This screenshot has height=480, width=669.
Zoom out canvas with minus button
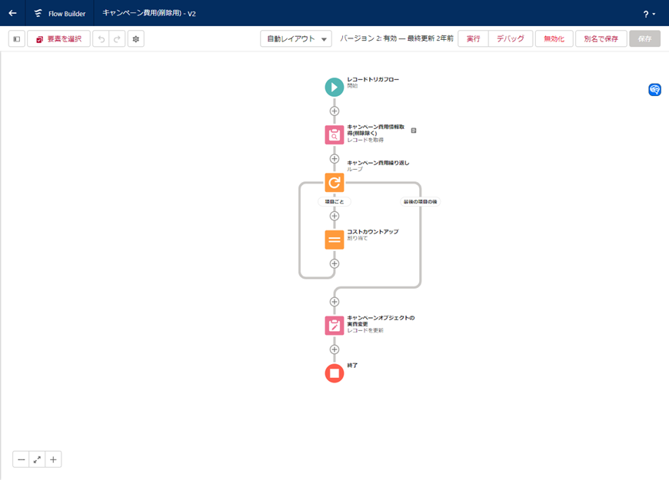point(22,459)
